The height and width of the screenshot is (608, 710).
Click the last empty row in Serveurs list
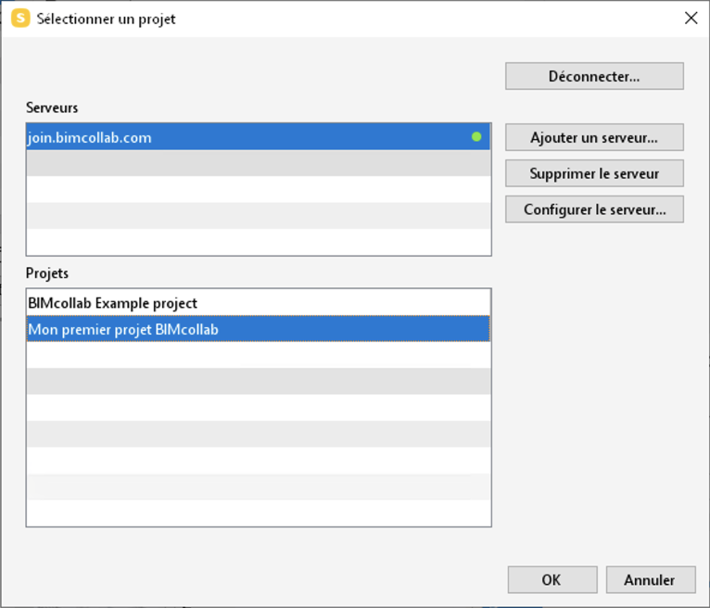click(x=259, y=242)
